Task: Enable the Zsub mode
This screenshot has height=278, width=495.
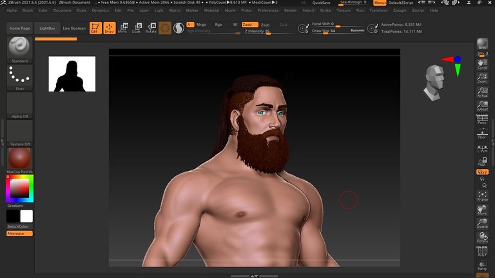Action: [x=265, y=25]
